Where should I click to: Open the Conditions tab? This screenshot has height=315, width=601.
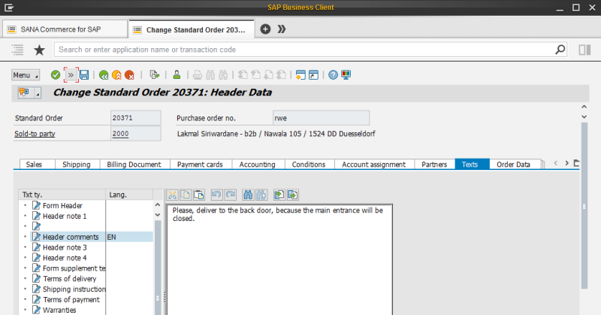point(308,165)
